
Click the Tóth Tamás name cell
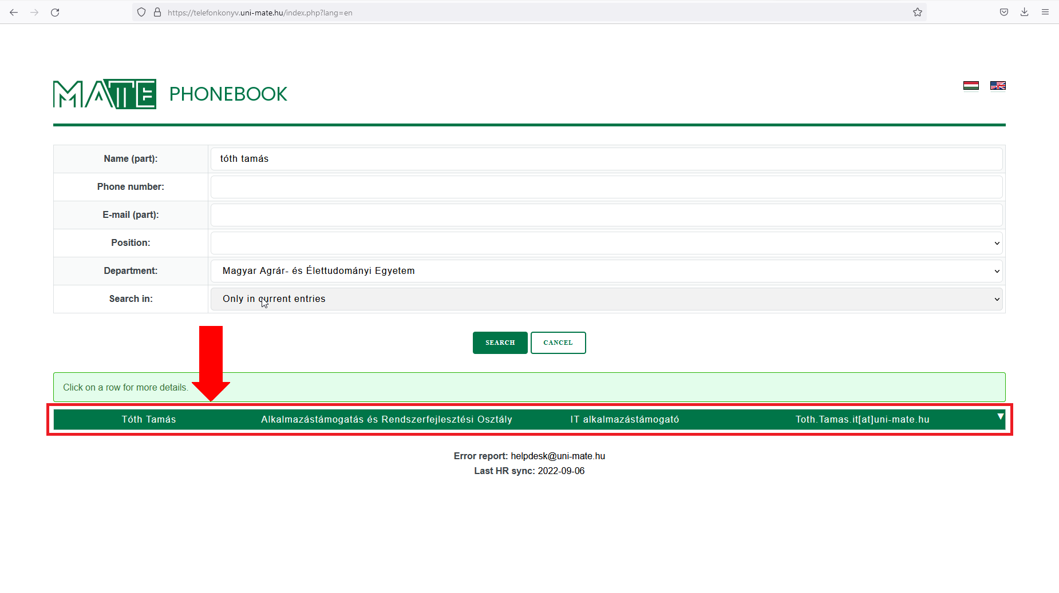click(x=149, y=419)
